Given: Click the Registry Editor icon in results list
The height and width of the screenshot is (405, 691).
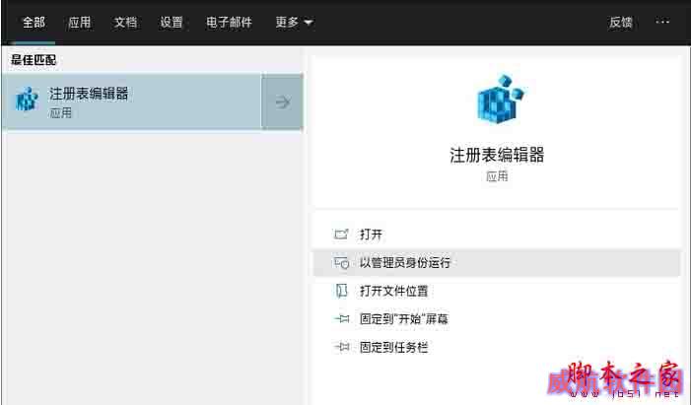Looking at the screenshot, I should [27, 100].
